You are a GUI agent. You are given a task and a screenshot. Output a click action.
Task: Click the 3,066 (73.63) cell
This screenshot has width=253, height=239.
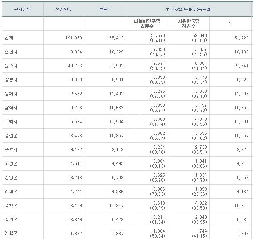[158, 191]
